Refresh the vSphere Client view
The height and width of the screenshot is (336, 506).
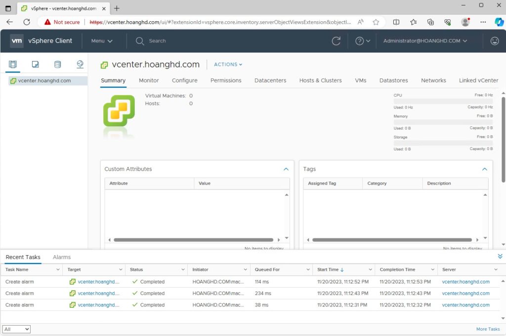click(x=336, y=41)
